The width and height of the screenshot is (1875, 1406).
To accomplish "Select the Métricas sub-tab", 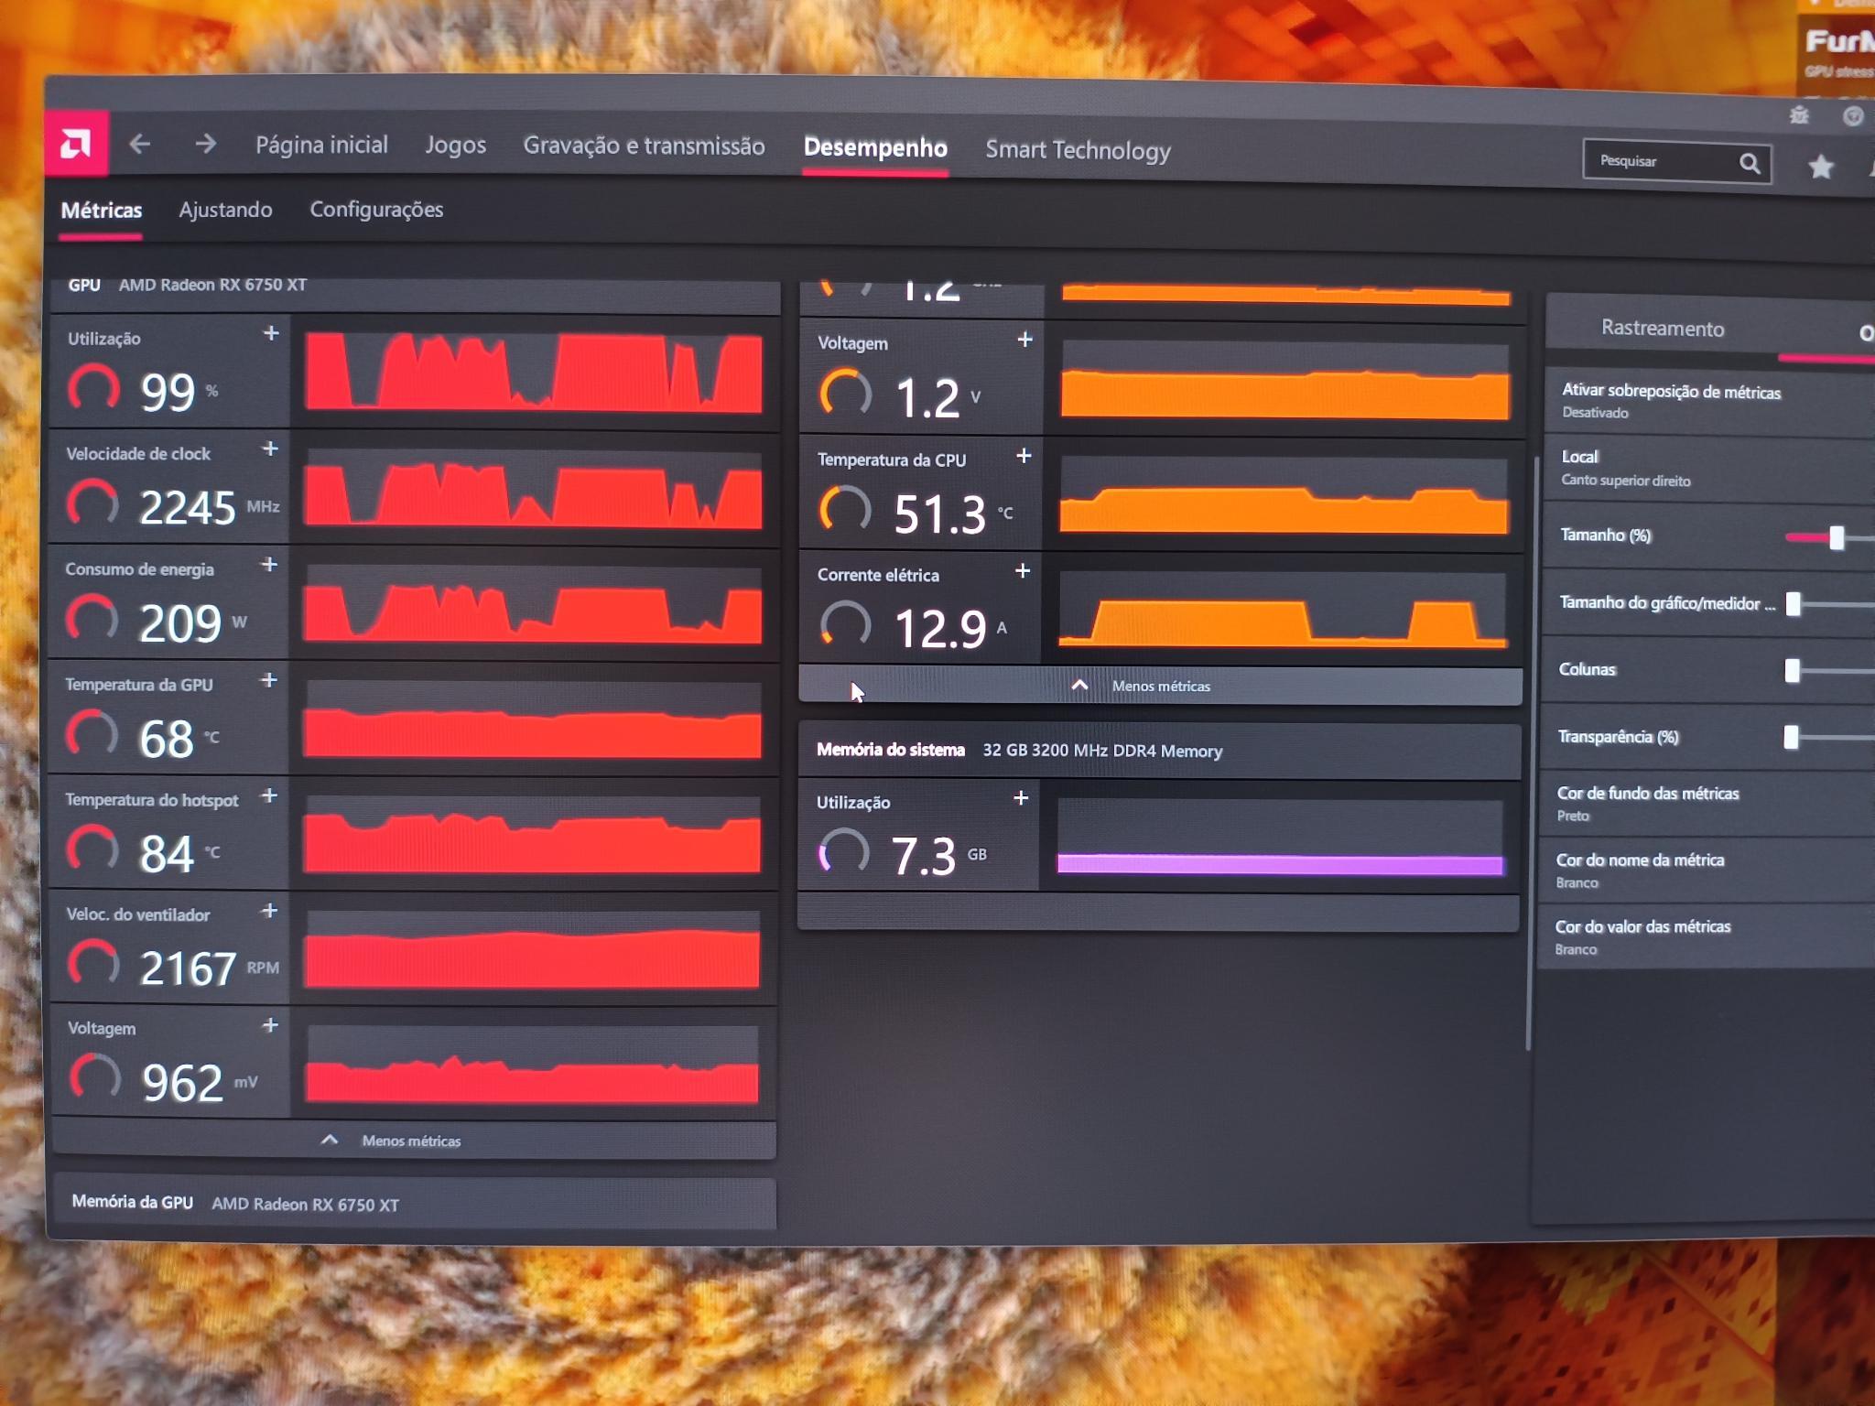I will point(101,211).
